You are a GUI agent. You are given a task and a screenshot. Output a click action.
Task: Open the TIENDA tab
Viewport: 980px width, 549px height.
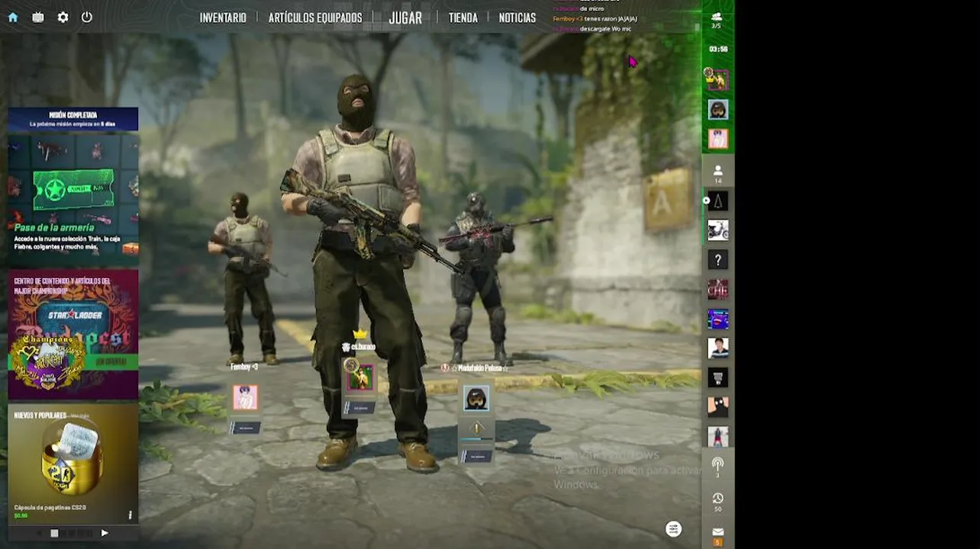pos(463,18)
